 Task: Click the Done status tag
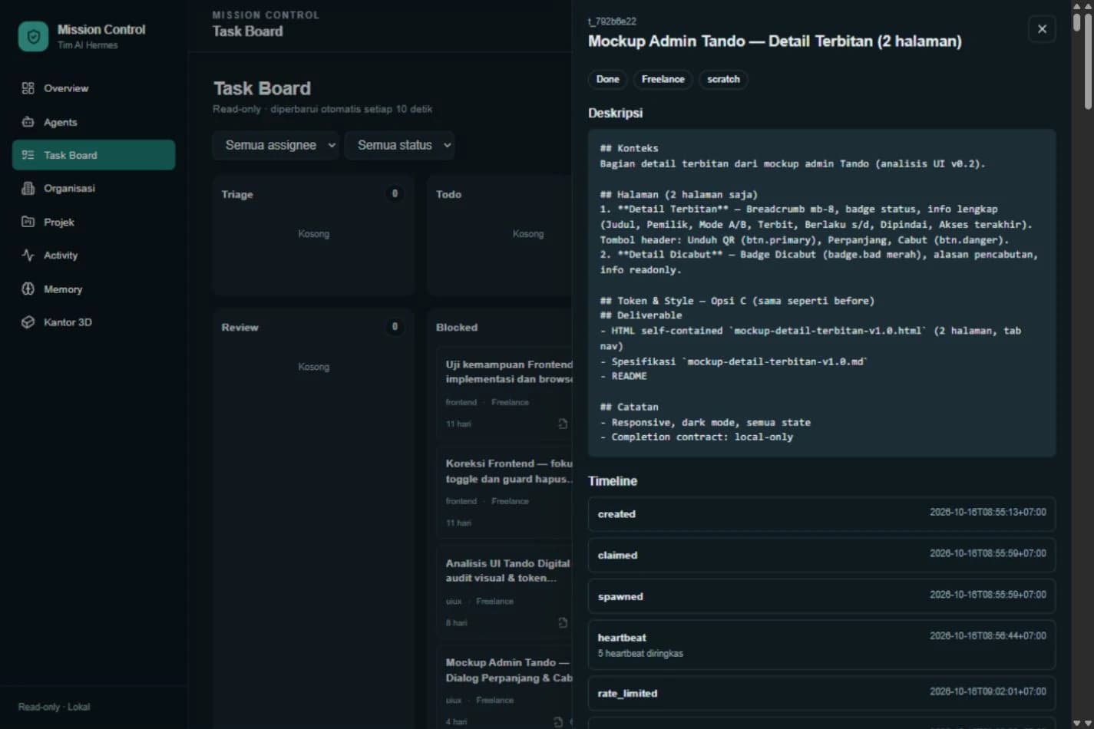coord(608,79)
